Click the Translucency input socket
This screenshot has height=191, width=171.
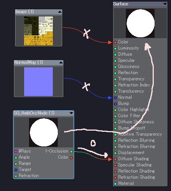coord(115,91)
